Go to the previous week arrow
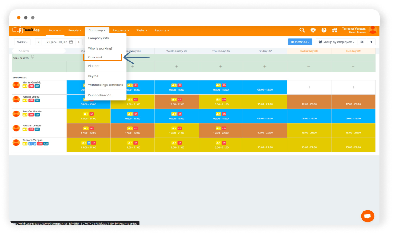 click(39, 42)
